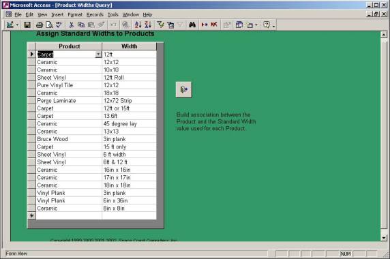Open the Tools menu
Viewport: 390px width, 259px height.
coord(112,15)
